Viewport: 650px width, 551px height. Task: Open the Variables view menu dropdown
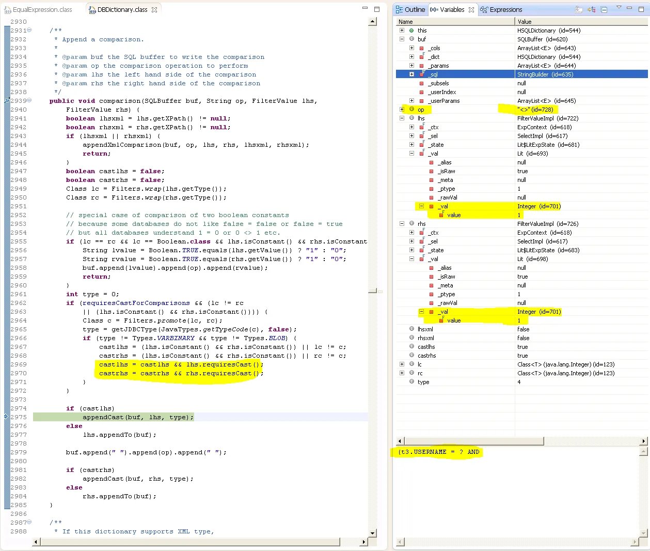[x=619, y=8]
